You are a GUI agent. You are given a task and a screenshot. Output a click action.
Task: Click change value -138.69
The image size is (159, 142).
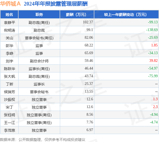click(152, 30)
